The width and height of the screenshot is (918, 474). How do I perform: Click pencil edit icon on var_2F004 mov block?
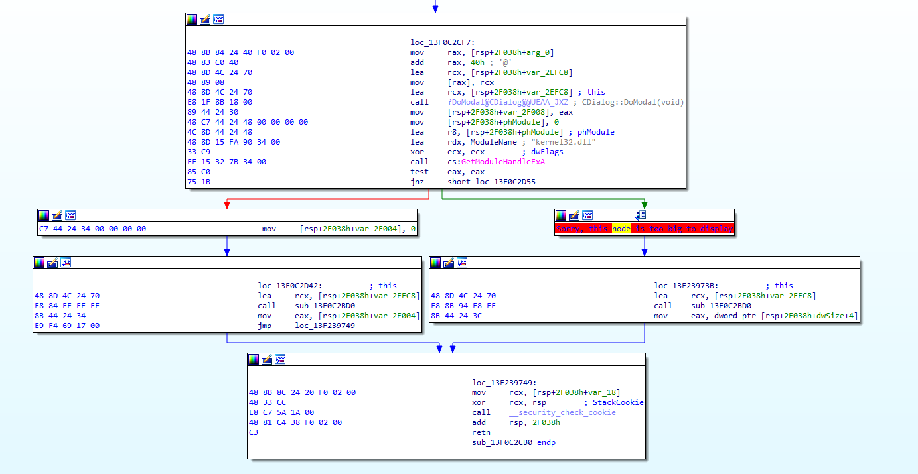[x=57, y=215]
